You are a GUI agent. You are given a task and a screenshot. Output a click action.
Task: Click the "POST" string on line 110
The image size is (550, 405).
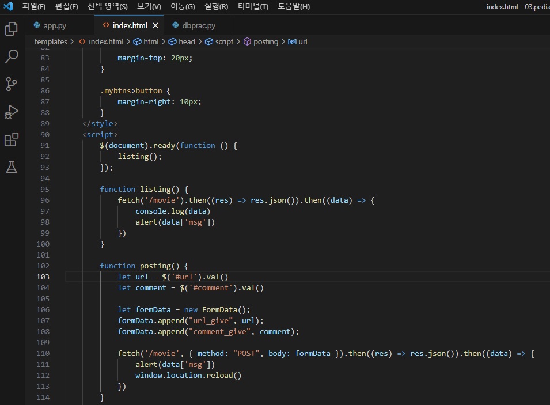click(246, 353)
